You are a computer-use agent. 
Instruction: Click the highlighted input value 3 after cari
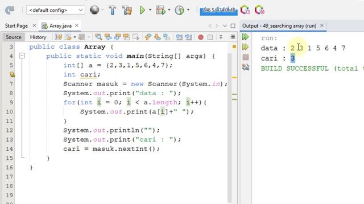[293, 58]
